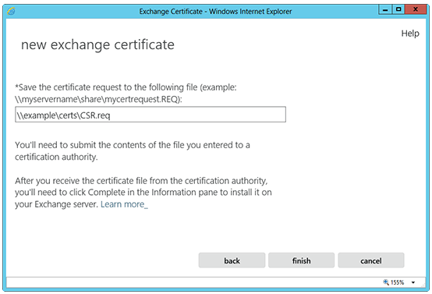Open the Help link
432x294 pixels.
point(410,34)
